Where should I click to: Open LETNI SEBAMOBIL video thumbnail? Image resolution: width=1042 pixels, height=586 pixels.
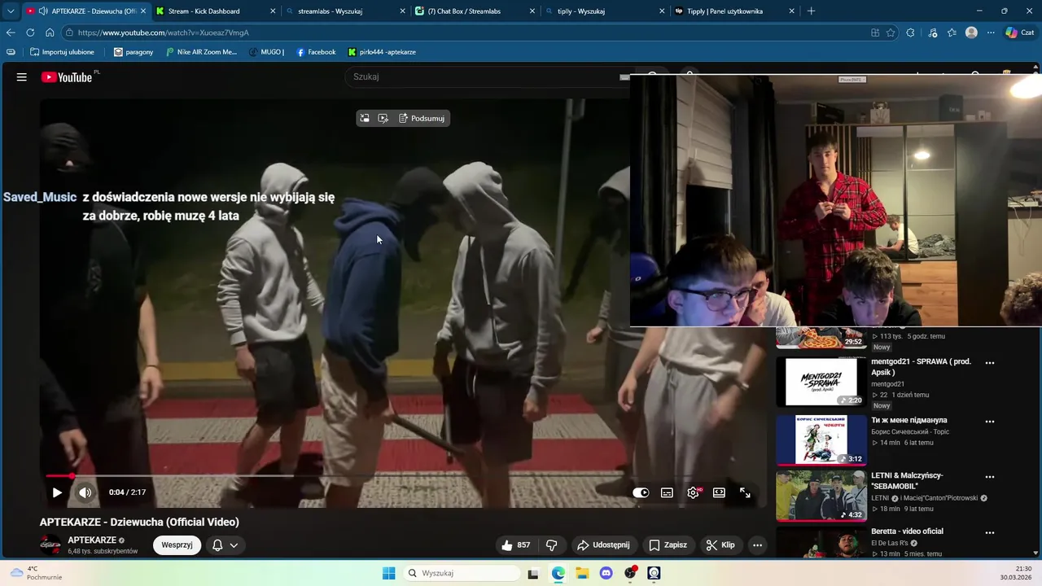coord(821,495)
